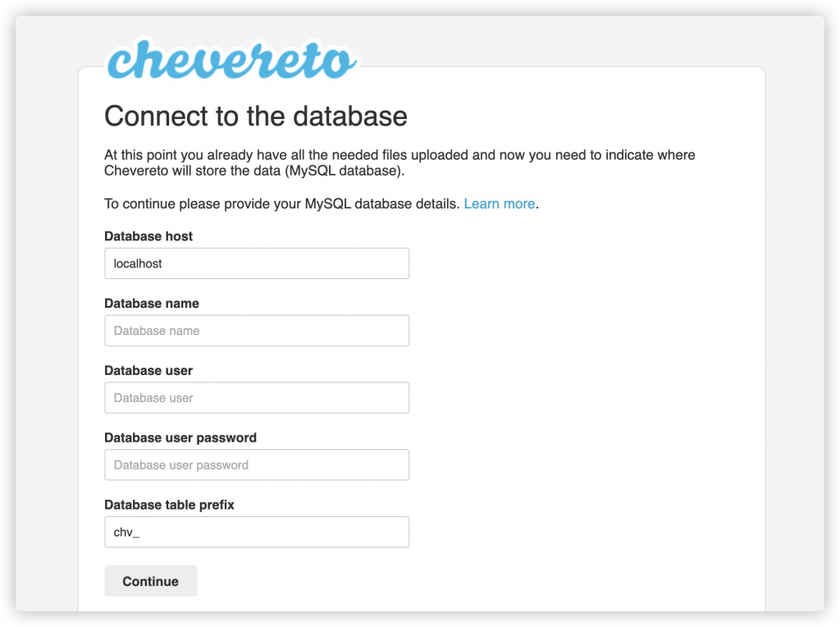Screen dimensions: 840x627
Task: Focus the Database user password input
Action: pyautogui.click(x=257, y=465)
